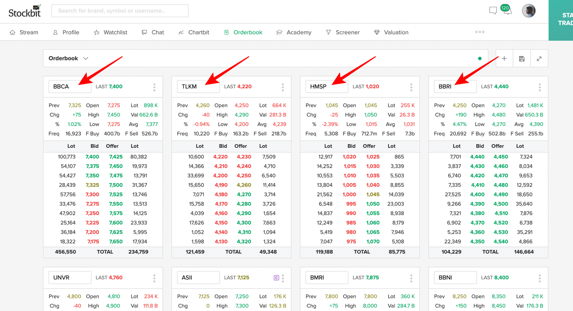Open direct messages chat bubble icon

click(493, 11)
